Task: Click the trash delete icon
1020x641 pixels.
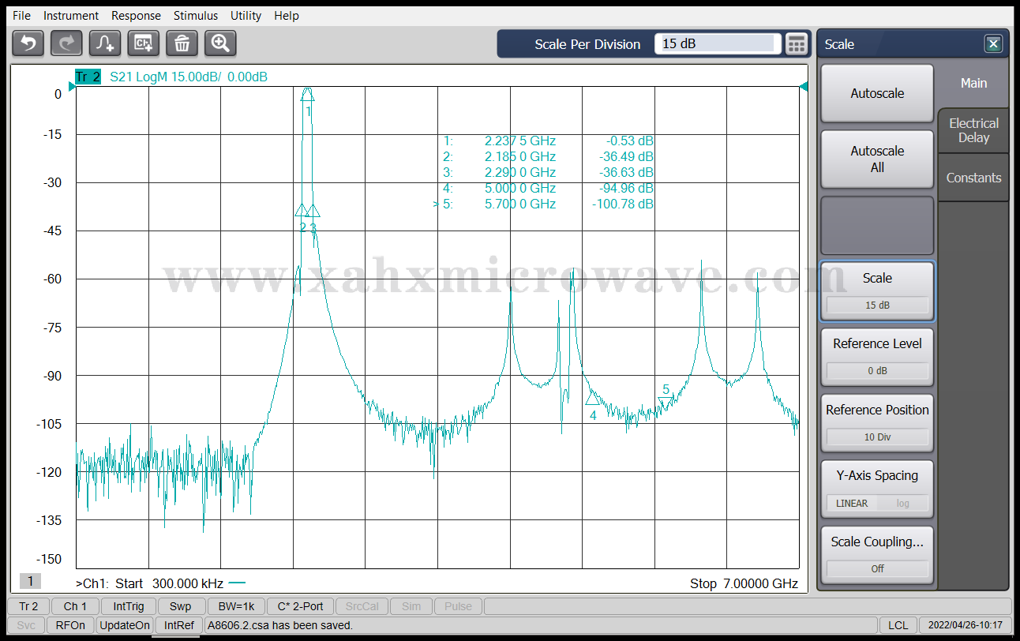Action: coord(182,43)
